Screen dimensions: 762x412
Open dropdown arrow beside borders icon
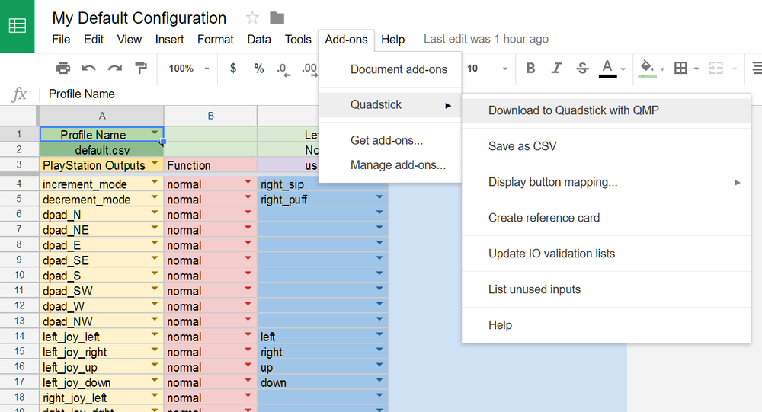pos(696,69)
